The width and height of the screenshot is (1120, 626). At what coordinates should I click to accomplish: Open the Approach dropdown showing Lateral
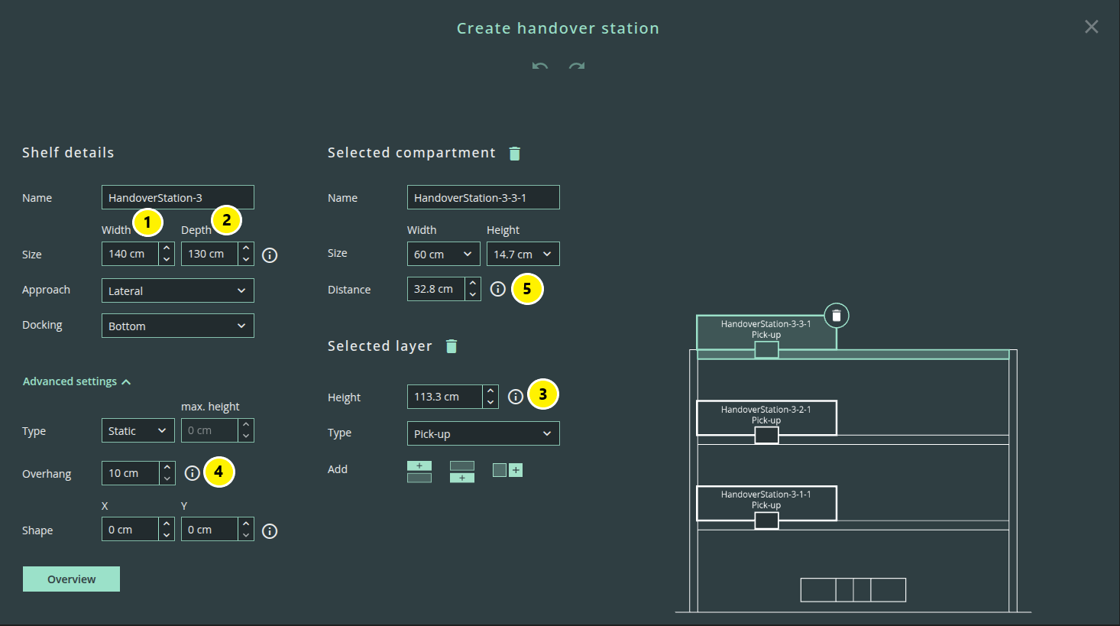click(178, 290)
